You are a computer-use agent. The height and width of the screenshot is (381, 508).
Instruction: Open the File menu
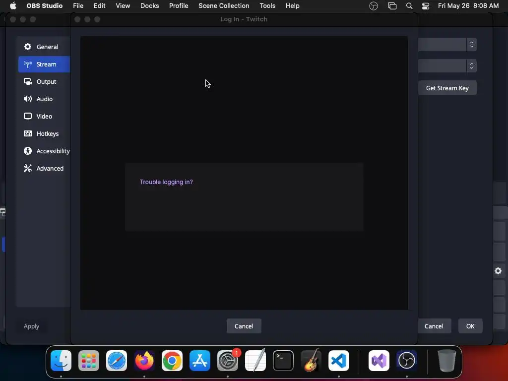78,6
